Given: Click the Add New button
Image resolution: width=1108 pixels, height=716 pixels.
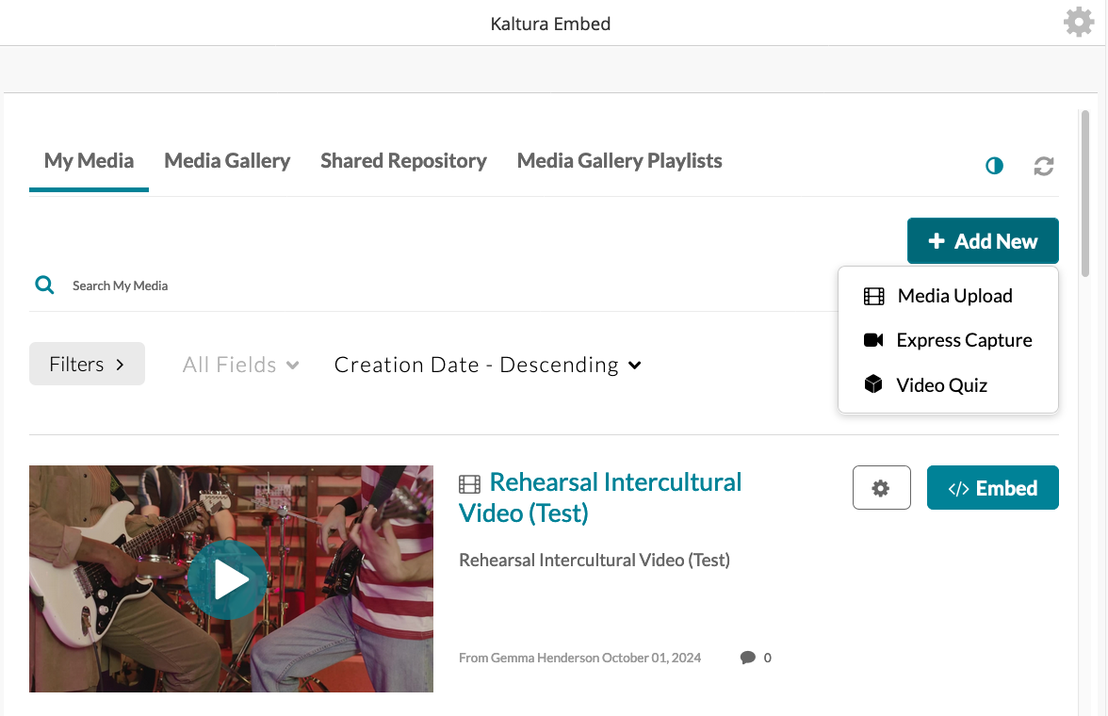Looking at the screenshot, I should pyautogui.click(x=982, y=241).
